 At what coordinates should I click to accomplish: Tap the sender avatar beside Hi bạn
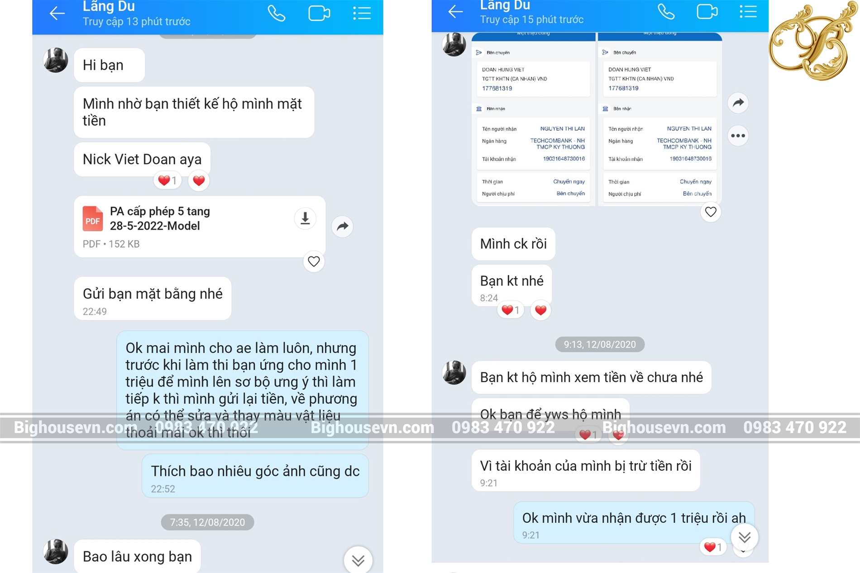56,60
